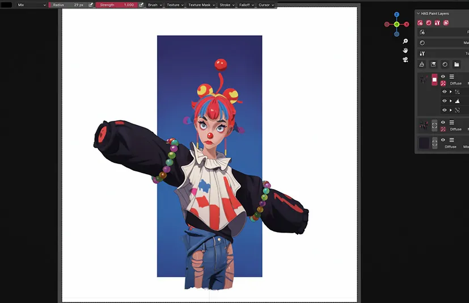
Task: Select the pan hand viewport icon
Action: (405, 51)
